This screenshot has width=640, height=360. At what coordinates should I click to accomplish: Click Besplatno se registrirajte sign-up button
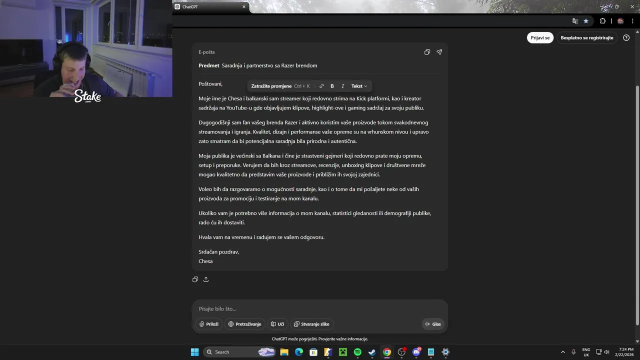click(587, 37)
